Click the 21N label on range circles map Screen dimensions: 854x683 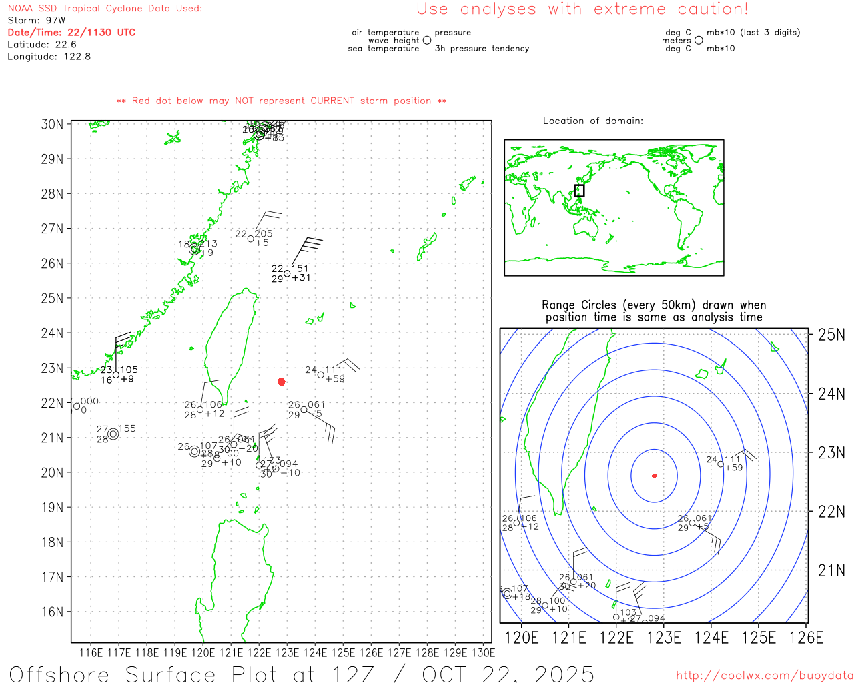pyautogui.click(x=831, y=570)
